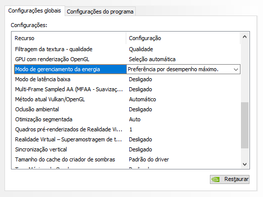Click the settings list scrollbar thumb
The height and width of the screenshot is (197, 263).
[x=245, y=125]
